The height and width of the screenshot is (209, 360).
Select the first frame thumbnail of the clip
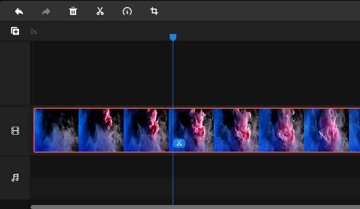coord(56,130)
